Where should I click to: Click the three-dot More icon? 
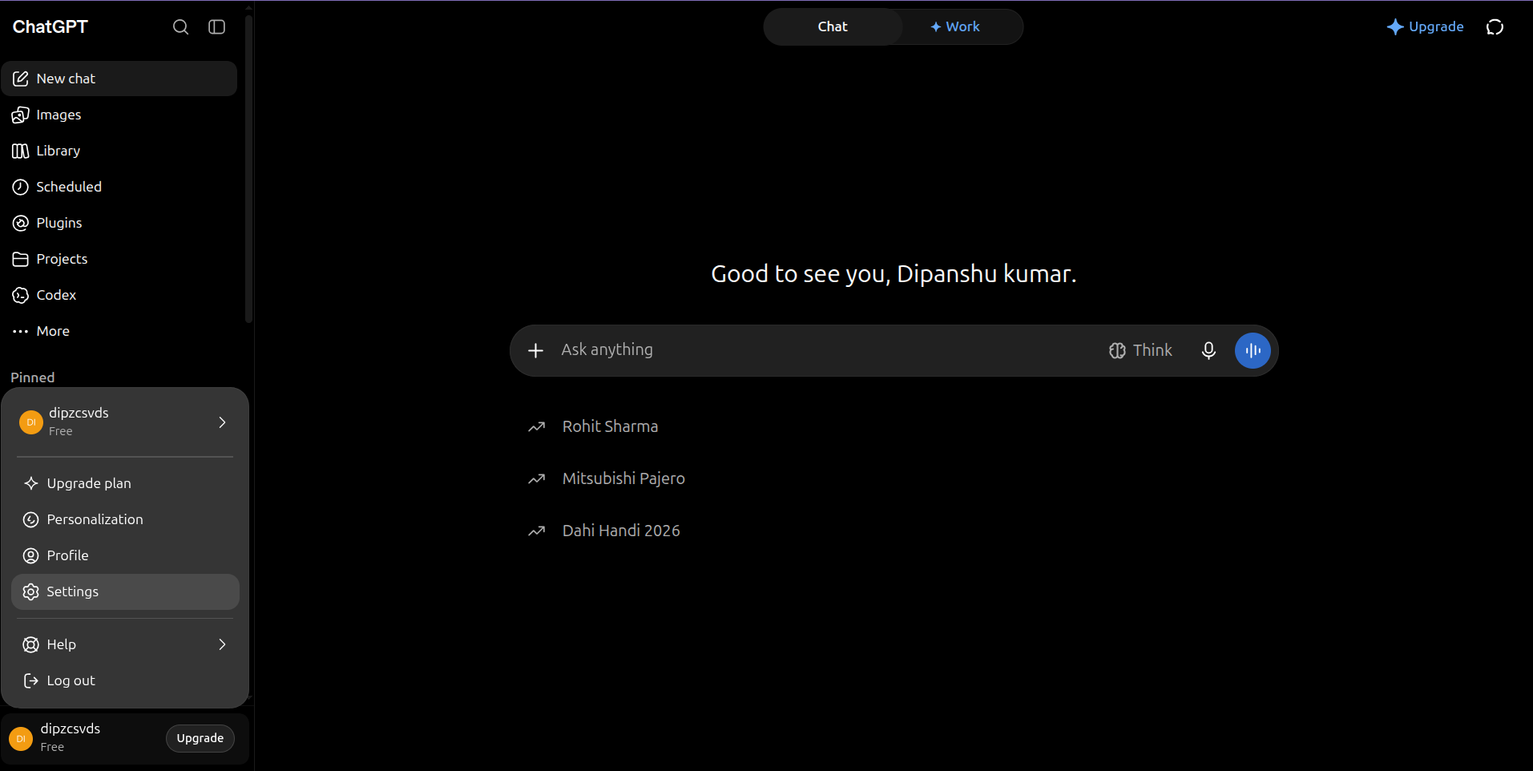(21, 331)
